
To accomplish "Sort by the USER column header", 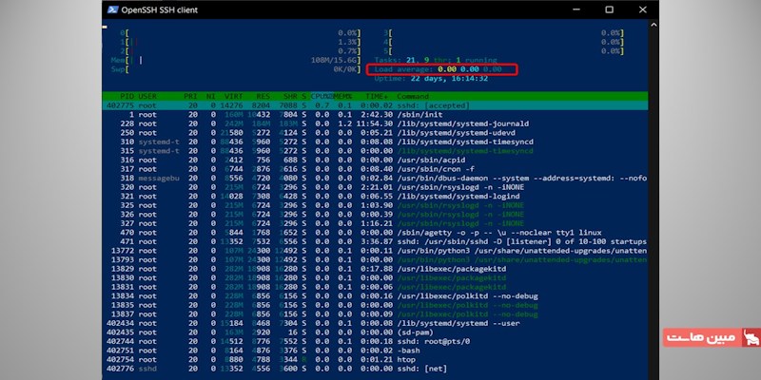I will (147, 96).
